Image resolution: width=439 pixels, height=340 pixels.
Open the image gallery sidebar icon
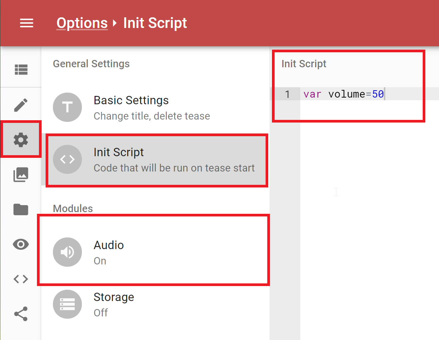21,174
